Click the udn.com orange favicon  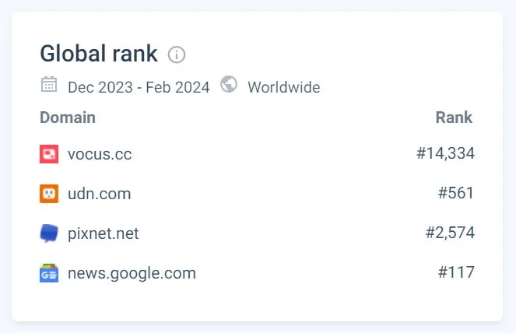49,194
